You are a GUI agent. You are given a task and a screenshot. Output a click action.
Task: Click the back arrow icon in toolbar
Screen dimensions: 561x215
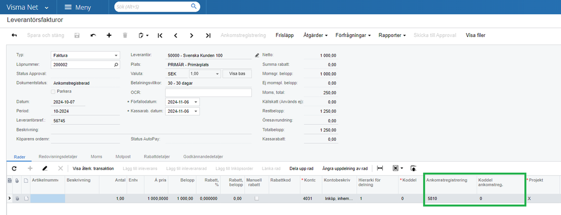click(14, 35)
